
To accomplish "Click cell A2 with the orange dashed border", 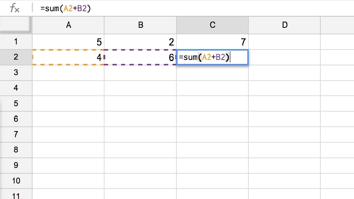I will (68, 57).
